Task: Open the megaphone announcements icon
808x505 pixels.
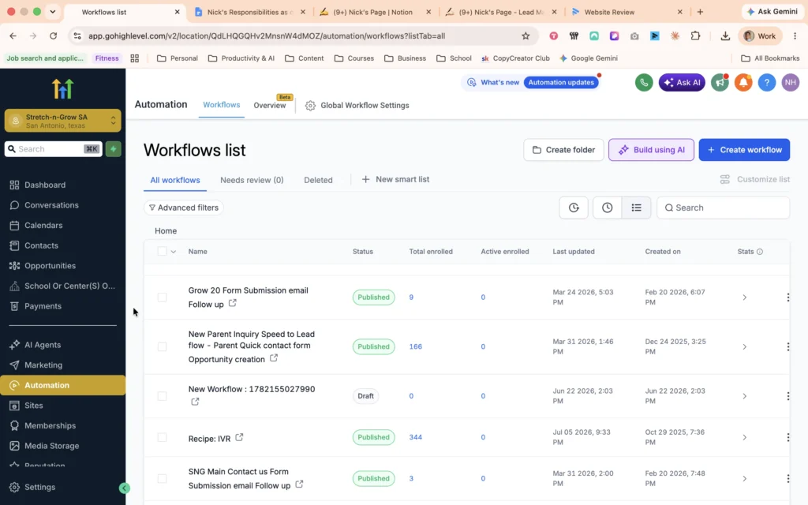Action: coord(720,82)
